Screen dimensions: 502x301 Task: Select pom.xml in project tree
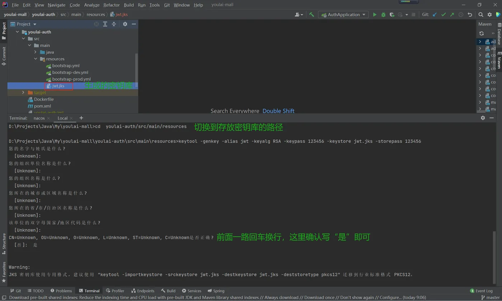pos(42,106)
